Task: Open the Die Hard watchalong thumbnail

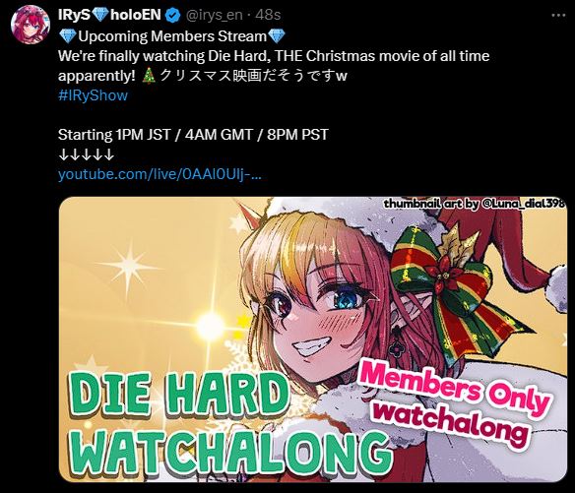Action: tap(313, 339)
